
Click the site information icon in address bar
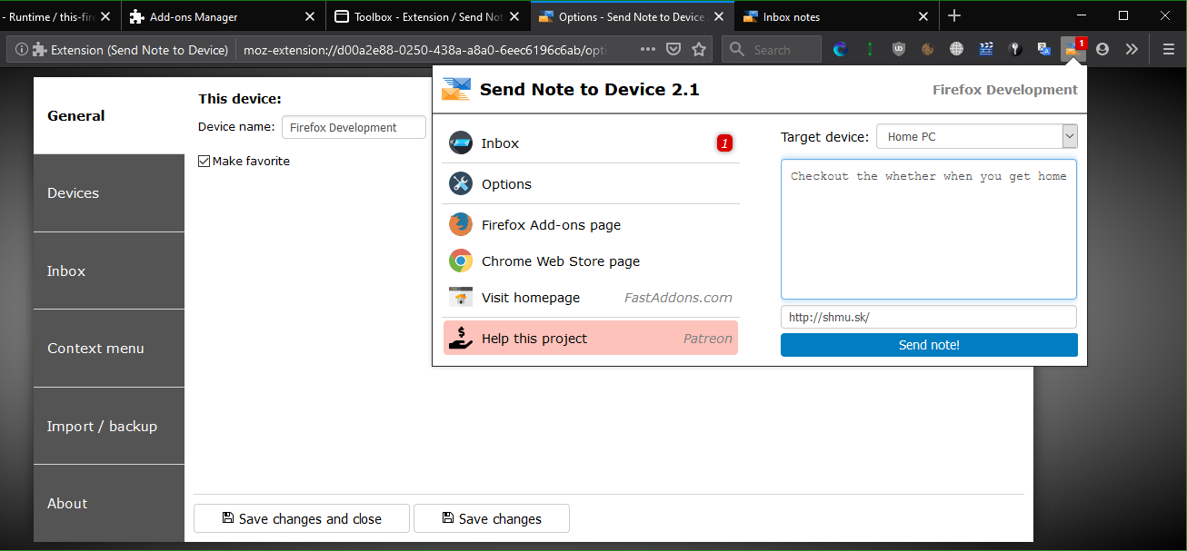point(21,50)
